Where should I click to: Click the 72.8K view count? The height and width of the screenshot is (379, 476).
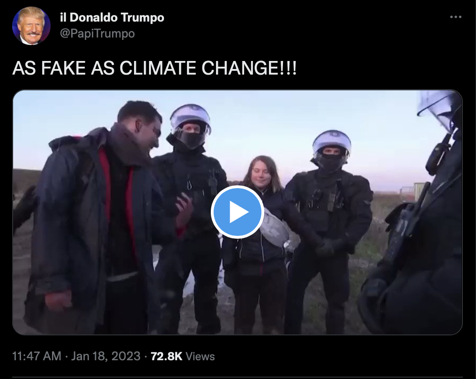(x=166, y=356)
